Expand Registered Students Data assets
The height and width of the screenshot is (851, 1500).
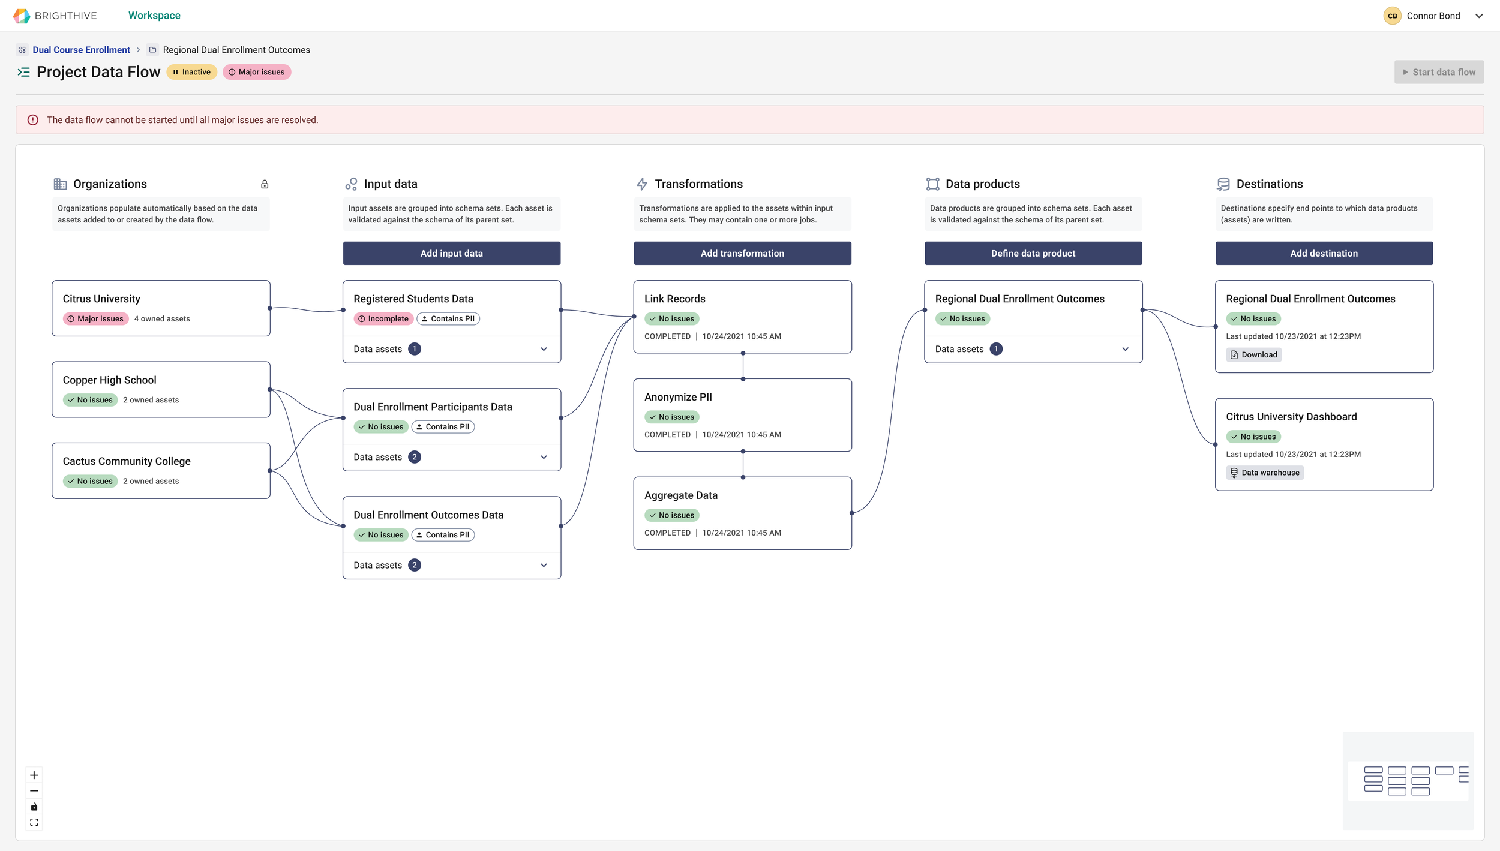coord(544,349)
